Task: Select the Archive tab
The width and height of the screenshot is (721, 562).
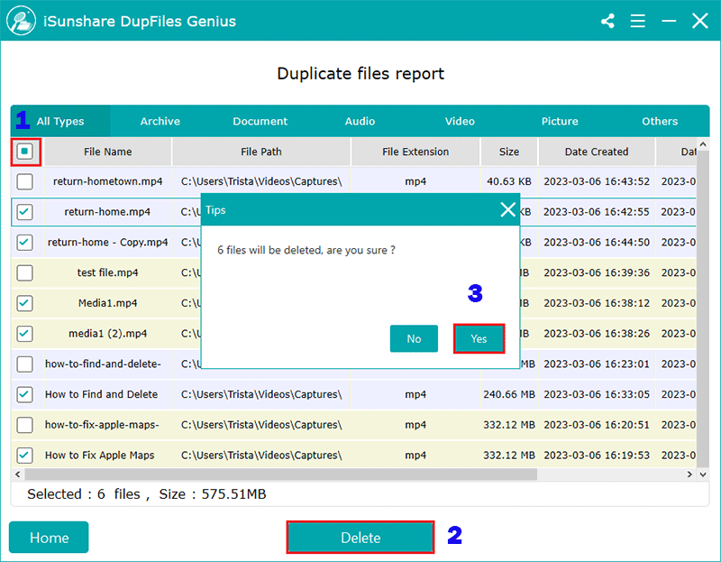Action: point(160,121)
